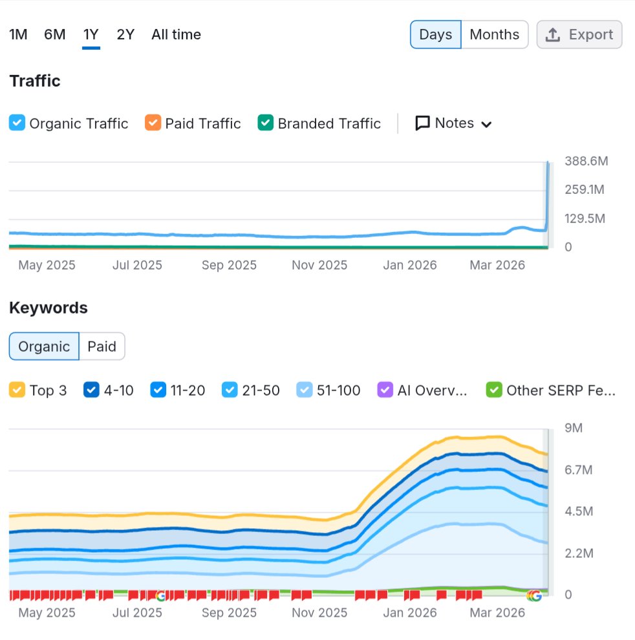Disable the AI Overviews filter
Image resolution: width=635 pixels, height=640 pixels.
pos(384,390)
